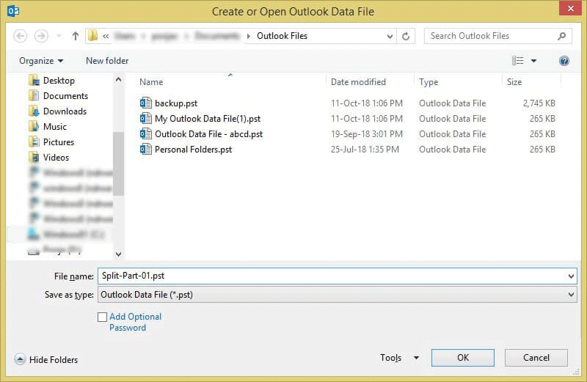
Task: Select Personal Folders.pst file name
Action: pos(193,150)
